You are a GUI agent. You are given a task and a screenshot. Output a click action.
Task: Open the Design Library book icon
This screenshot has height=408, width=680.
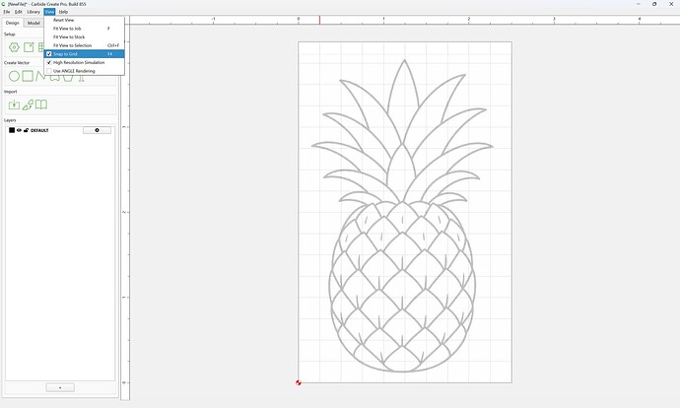click(41, 104)
